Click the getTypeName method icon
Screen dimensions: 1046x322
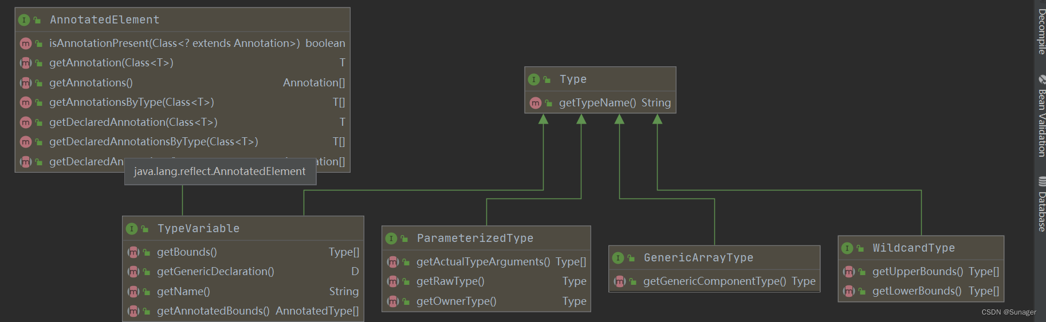click(x=536, y=103)
